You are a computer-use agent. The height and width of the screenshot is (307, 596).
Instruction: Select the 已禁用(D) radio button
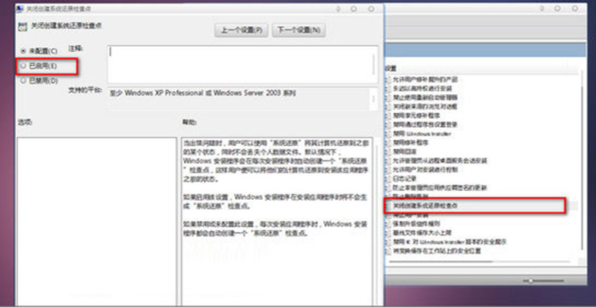tap(23, 81)
